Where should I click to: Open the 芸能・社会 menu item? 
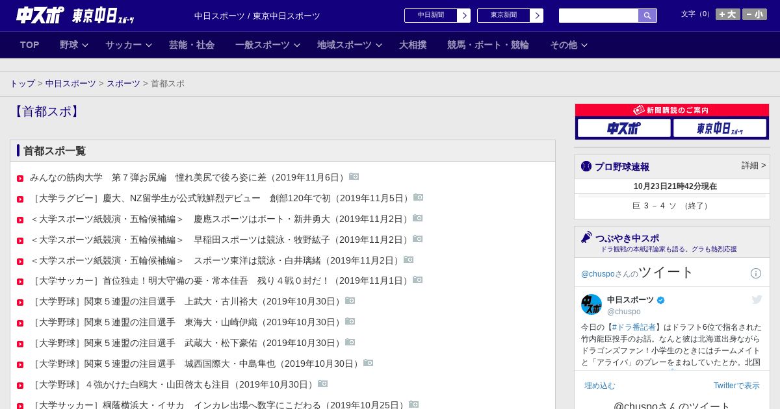(192, 45)
